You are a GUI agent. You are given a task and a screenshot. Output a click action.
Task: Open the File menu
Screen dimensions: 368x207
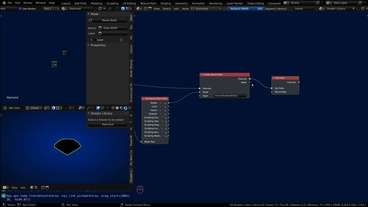tap(10, 3)
